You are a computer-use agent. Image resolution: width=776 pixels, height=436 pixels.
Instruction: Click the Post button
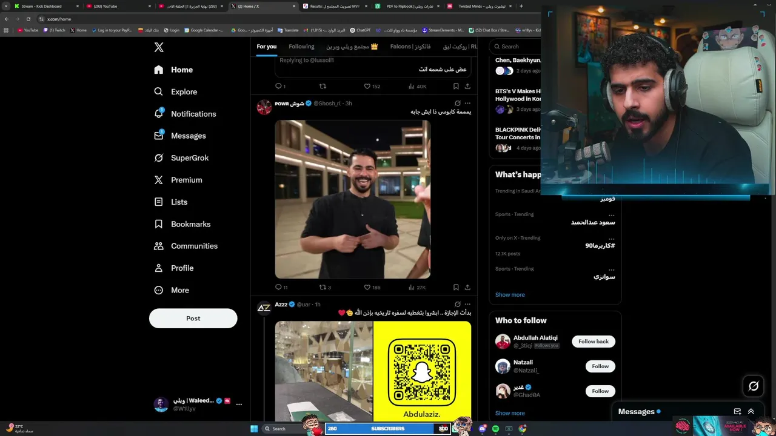[x=193, y=319]
